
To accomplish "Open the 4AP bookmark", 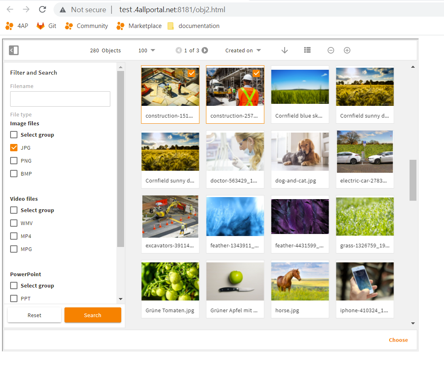I will coord(17,26).
